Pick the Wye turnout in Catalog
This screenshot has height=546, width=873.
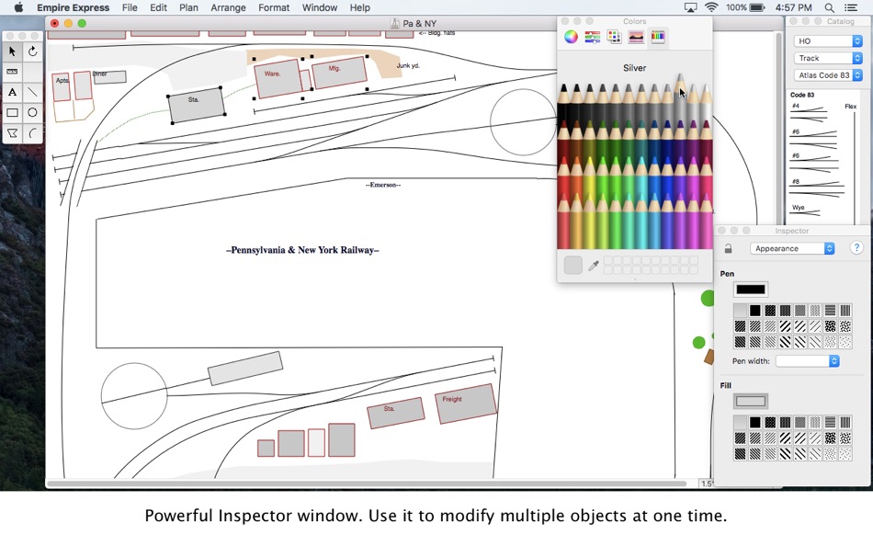coord(805,210)
